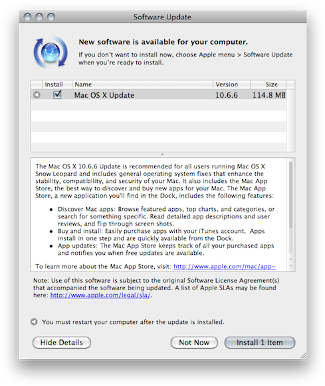Click the window minimize button

[x=39, y=17]
